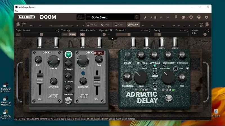The height and width of the screenshot is (126, 225).
Task: Click the TAP tempo button
Action: coord(80,18)
